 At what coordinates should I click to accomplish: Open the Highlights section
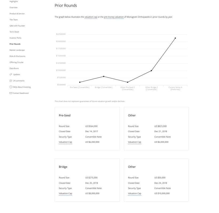pos(14,2)
